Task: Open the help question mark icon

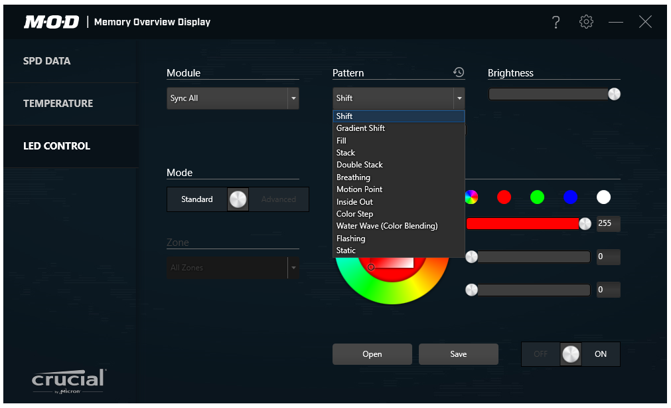Action: coord(556,22)
